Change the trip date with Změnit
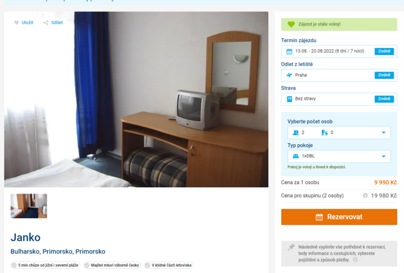 [x=384, y=51]
